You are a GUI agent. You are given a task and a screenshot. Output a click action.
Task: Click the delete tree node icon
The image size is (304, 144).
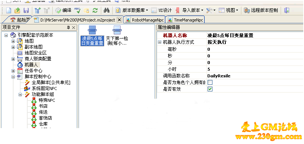47,10
